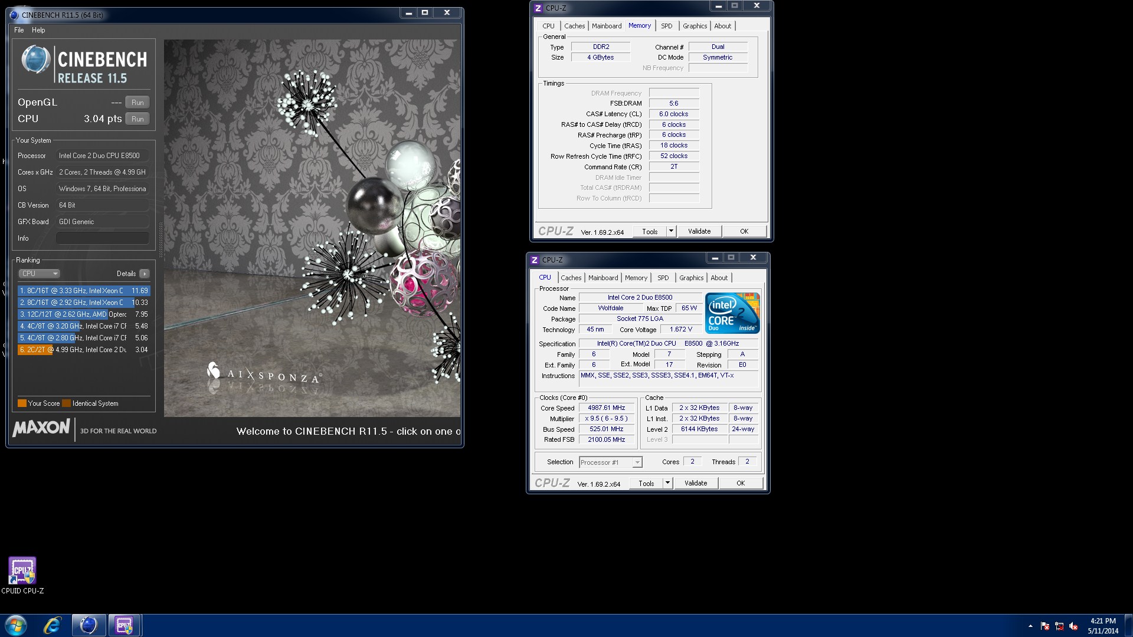Click Tools button in lower CPU-Z
This screenshot has height=637, width=1133.
(x=646, y=483)
